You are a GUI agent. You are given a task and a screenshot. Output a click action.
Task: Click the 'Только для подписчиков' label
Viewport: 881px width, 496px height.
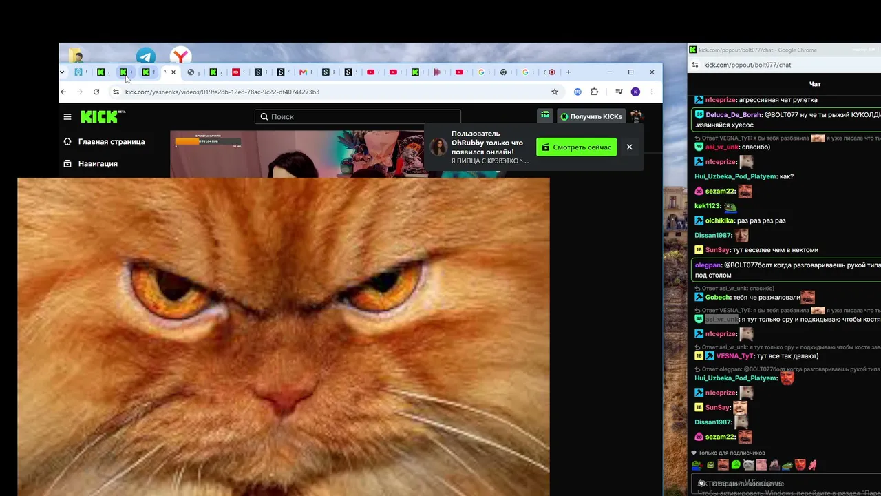(x=732, y=453)
